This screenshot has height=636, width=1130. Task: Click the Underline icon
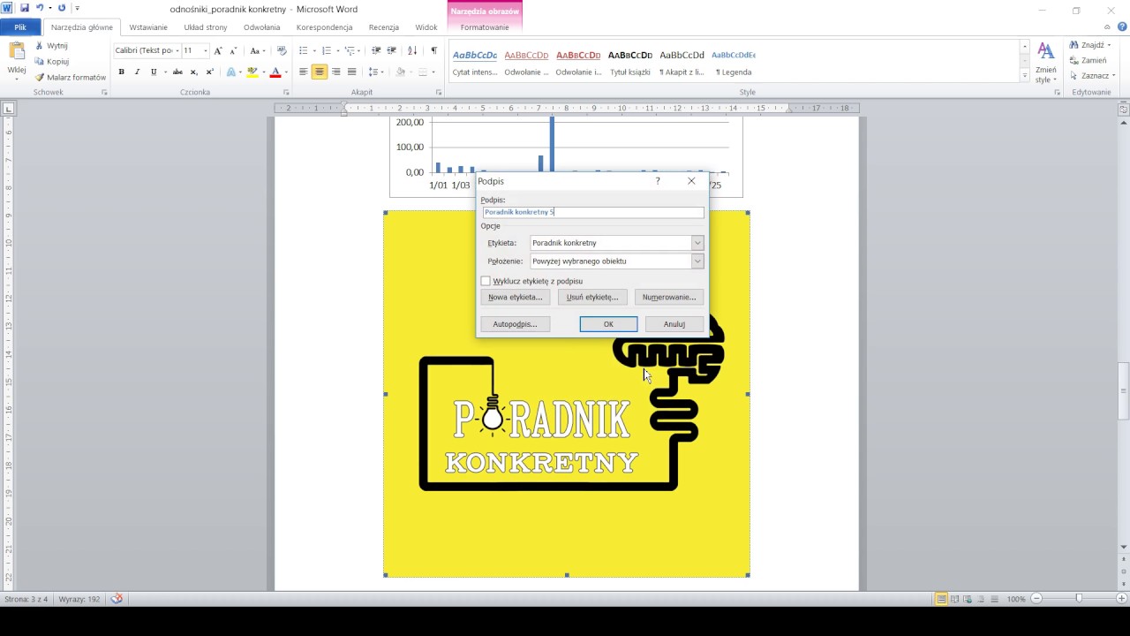click(154, 72)
